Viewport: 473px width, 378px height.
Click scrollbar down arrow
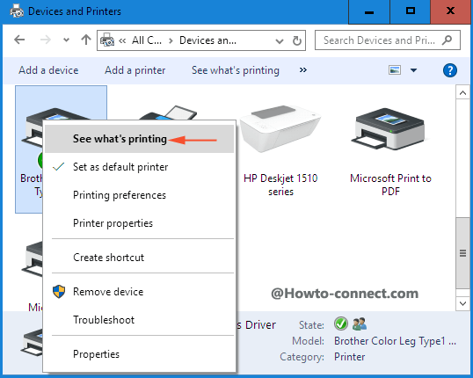[462, 303]
